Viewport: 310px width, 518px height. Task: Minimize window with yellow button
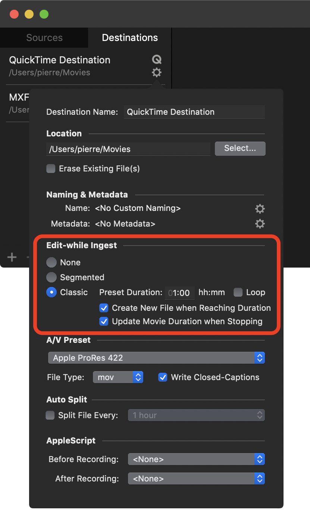(29, 15)
